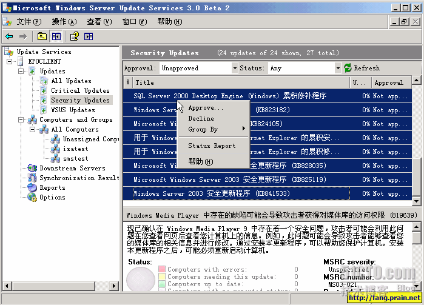The height and width of the screenshot is (305, 424).
Task: Click the i info column header
Action: tap(128, 82)
